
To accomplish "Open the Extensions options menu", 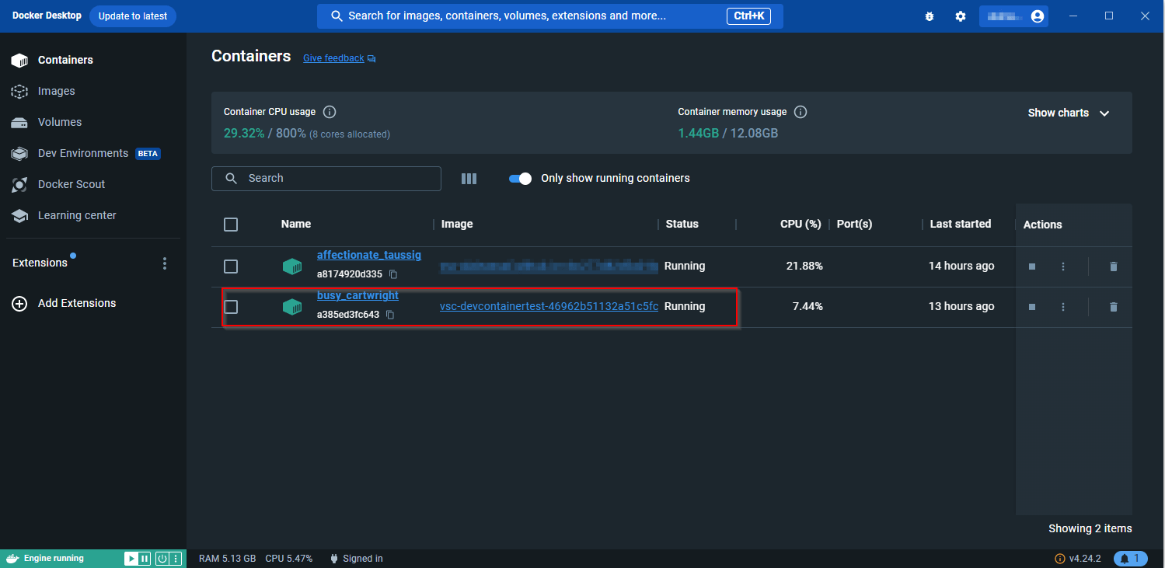I will pyautogui.click(x=164, y=263).
